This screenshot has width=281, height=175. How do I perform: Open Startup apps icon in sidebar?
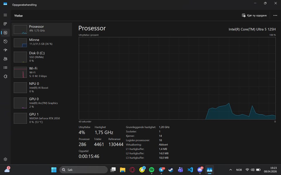pyautogui.click(x=5, y=50)
